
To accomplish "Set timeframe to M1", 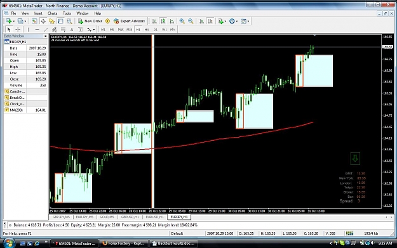I will (x=103, y=30).
